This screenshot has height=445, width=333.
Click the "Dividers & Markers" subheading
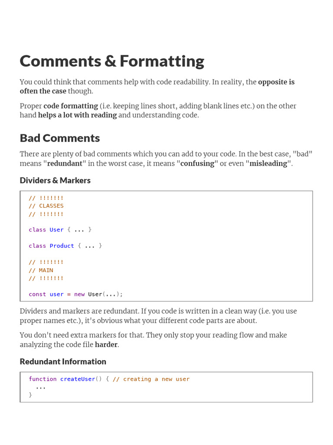tap(55, 180)
